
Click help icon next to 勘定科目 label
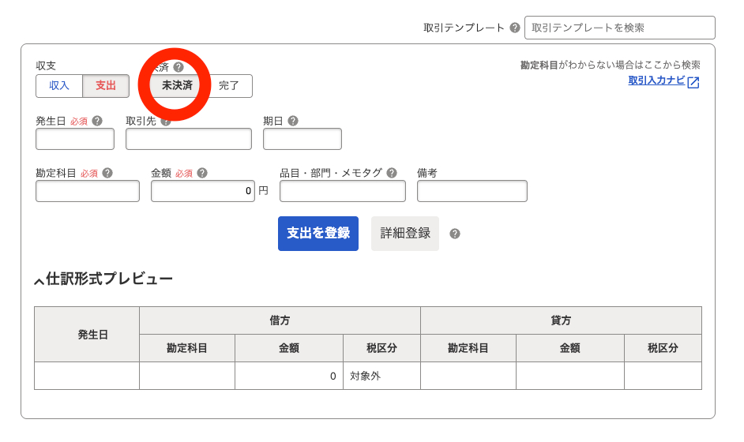107,173
